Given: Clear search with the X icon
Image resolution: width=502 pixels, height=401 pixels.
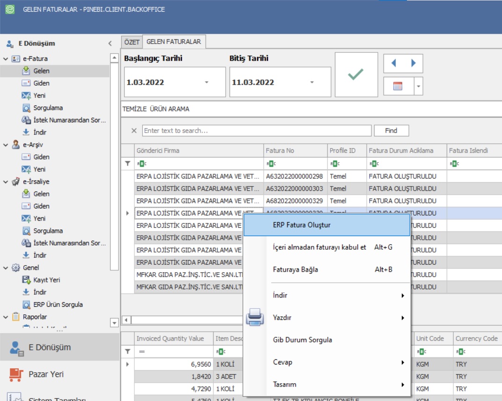Looking at the screenshot, I should 134,131.
